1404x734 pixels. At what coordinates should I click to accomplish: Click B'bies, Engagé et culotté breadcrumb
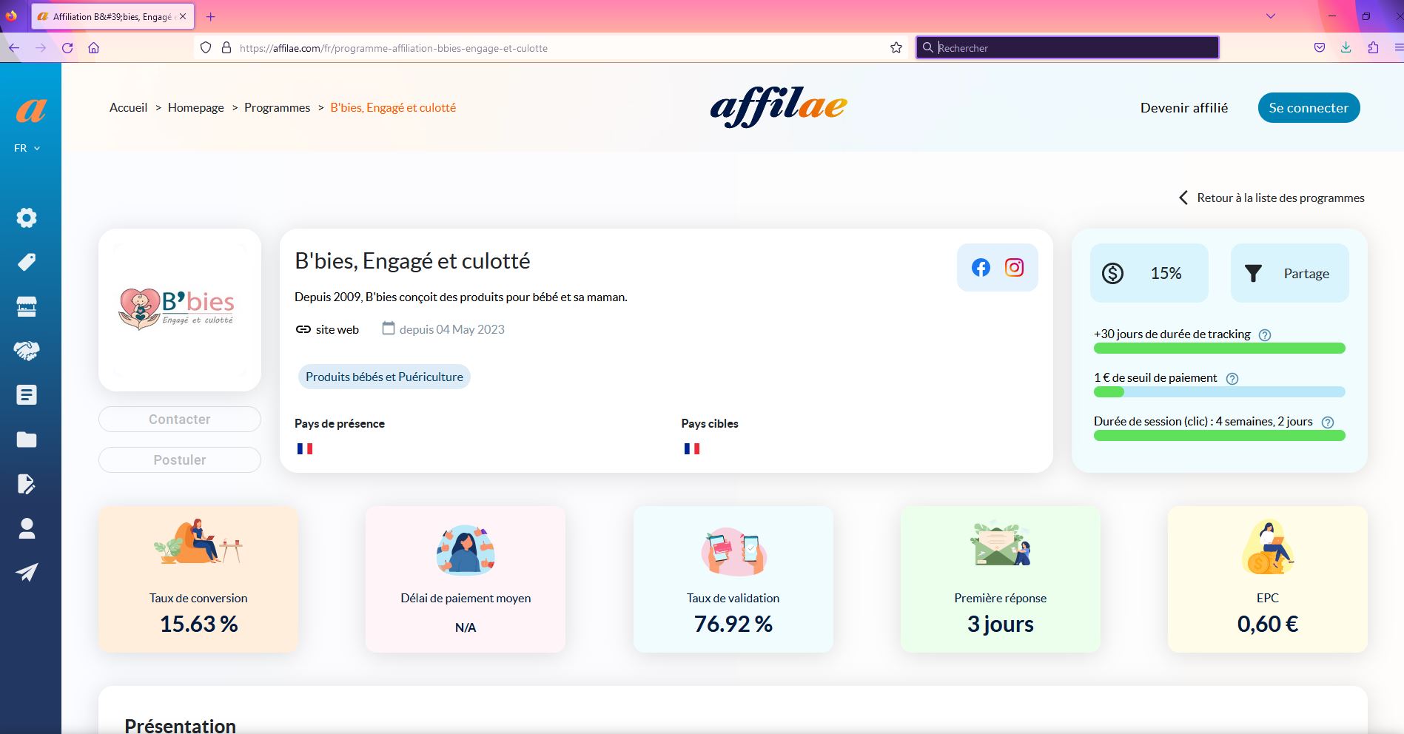393,107
